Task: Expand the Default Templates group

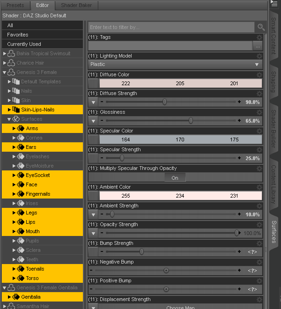Action: (x=9, y=81)
